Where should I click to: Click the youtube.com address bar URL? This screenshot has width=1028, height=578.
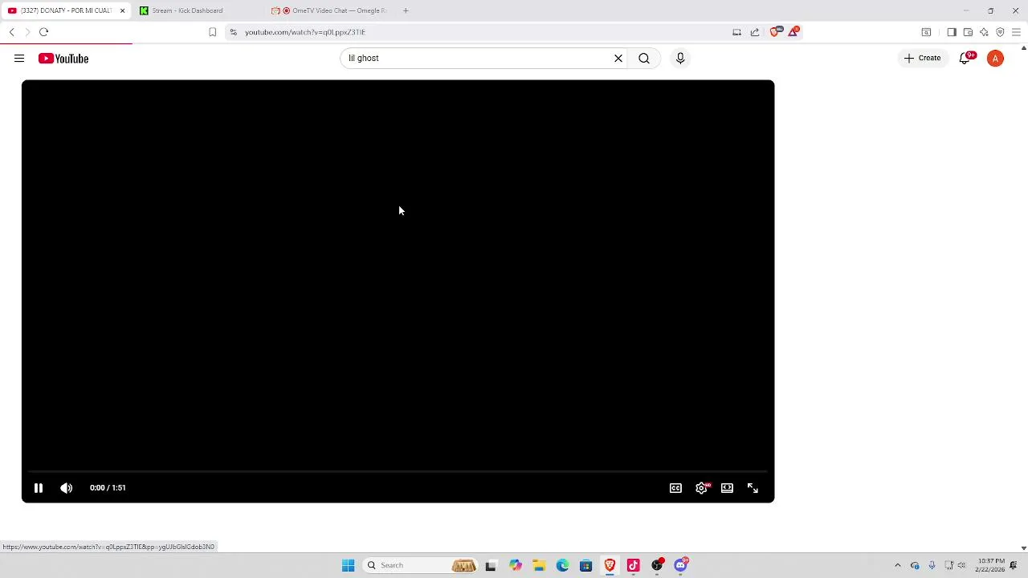click(305, 32)
